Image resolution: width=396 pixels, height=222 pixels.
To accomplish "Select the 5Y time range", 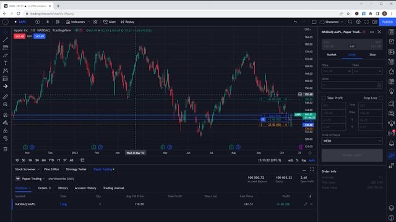I will pyautogui.click(x=65, y=160).
